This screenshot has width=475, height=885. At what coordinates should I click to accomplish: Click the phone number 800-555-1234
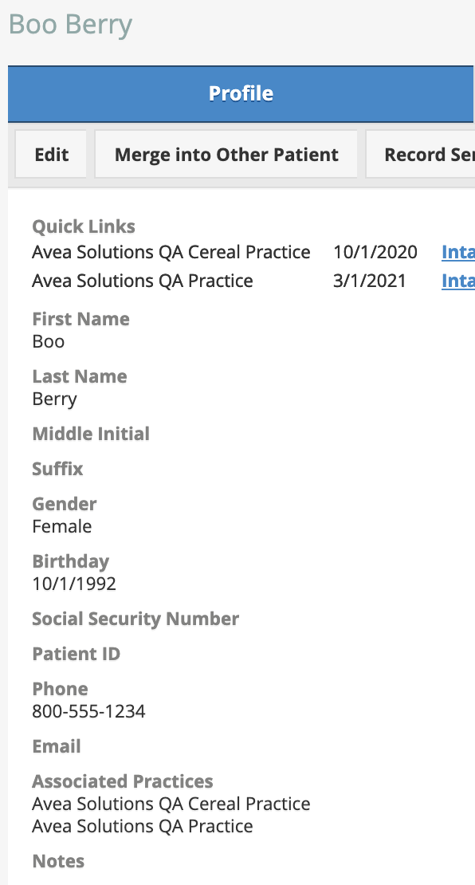pos(88,711)
